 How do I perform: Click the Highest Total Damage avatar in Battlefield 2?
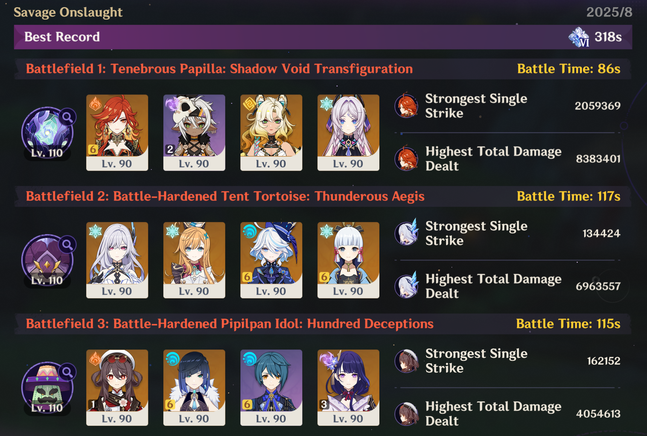pos(406,286)
